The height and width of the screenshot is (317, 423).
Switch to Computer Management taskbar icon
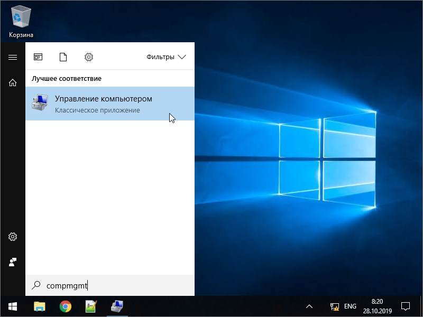(117, 306)
